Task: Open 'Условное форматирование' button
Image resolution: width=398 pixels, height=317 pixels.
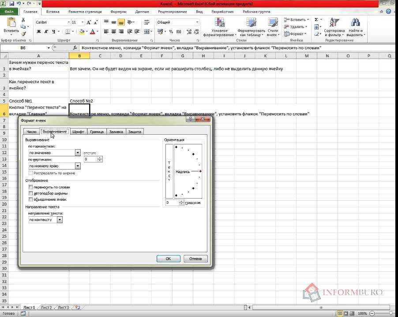Action: pyautogui.click(x=220, y=27)
